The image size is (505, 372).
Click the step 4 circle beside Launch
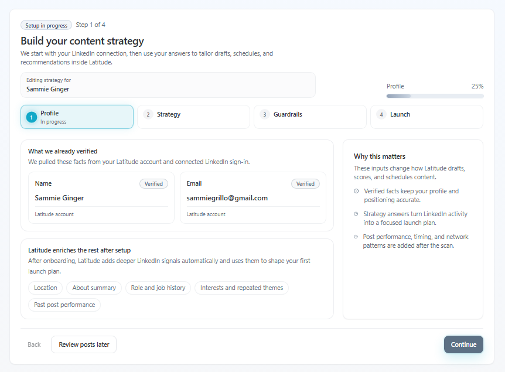(381, 114)
